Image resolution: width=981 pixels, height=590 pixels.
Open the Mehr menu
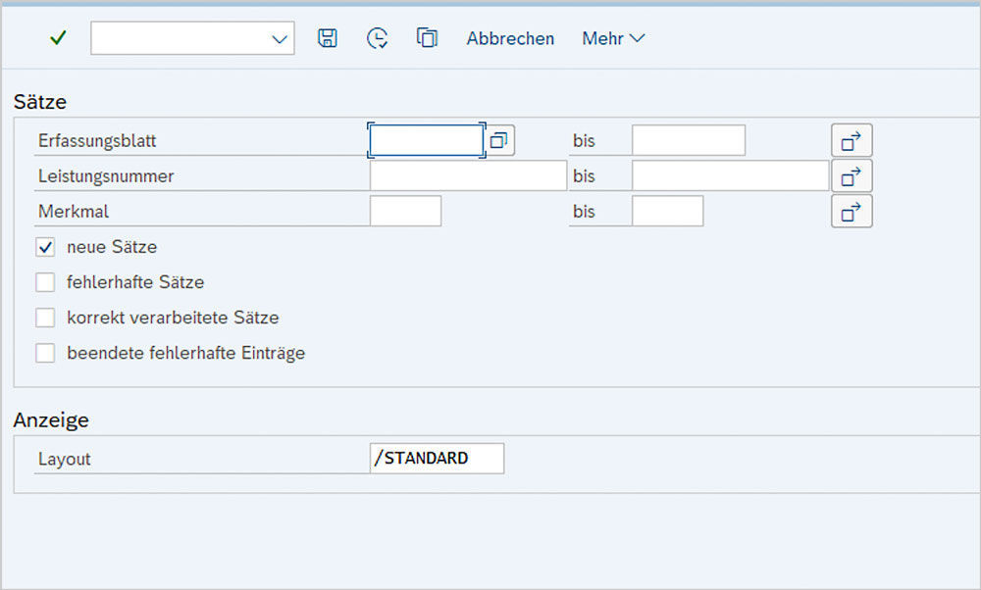pos(603,38)
